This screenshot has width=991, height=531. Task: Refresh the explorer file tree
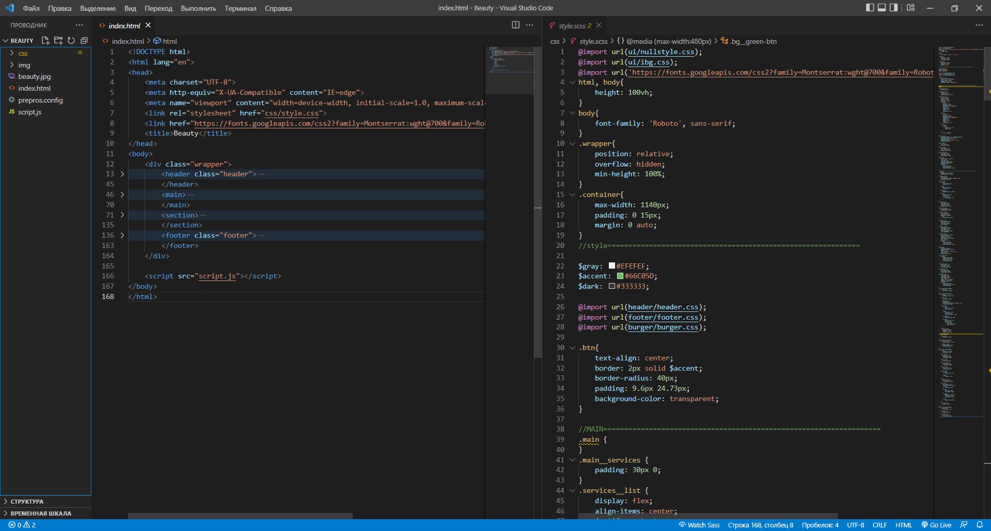coord(71,40)
